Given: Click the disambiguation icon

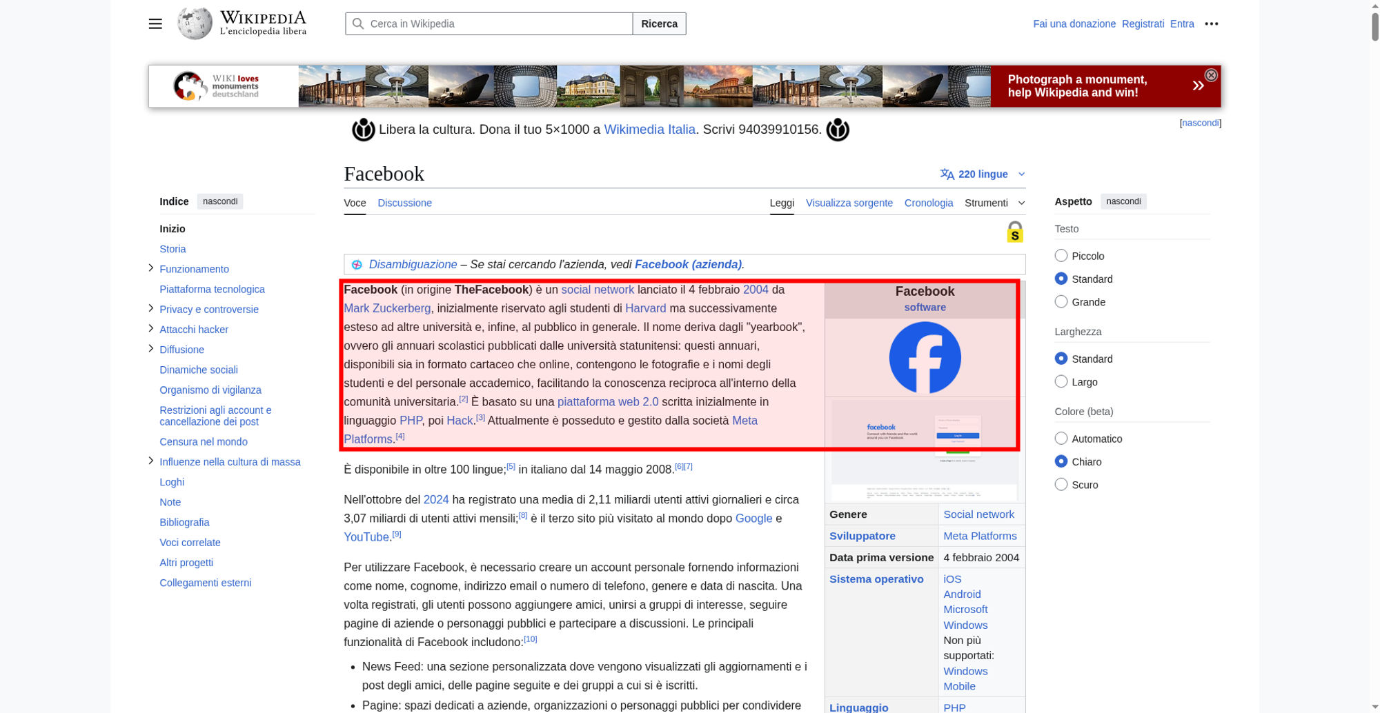Looking at the screenshot, I should point(357,265).
